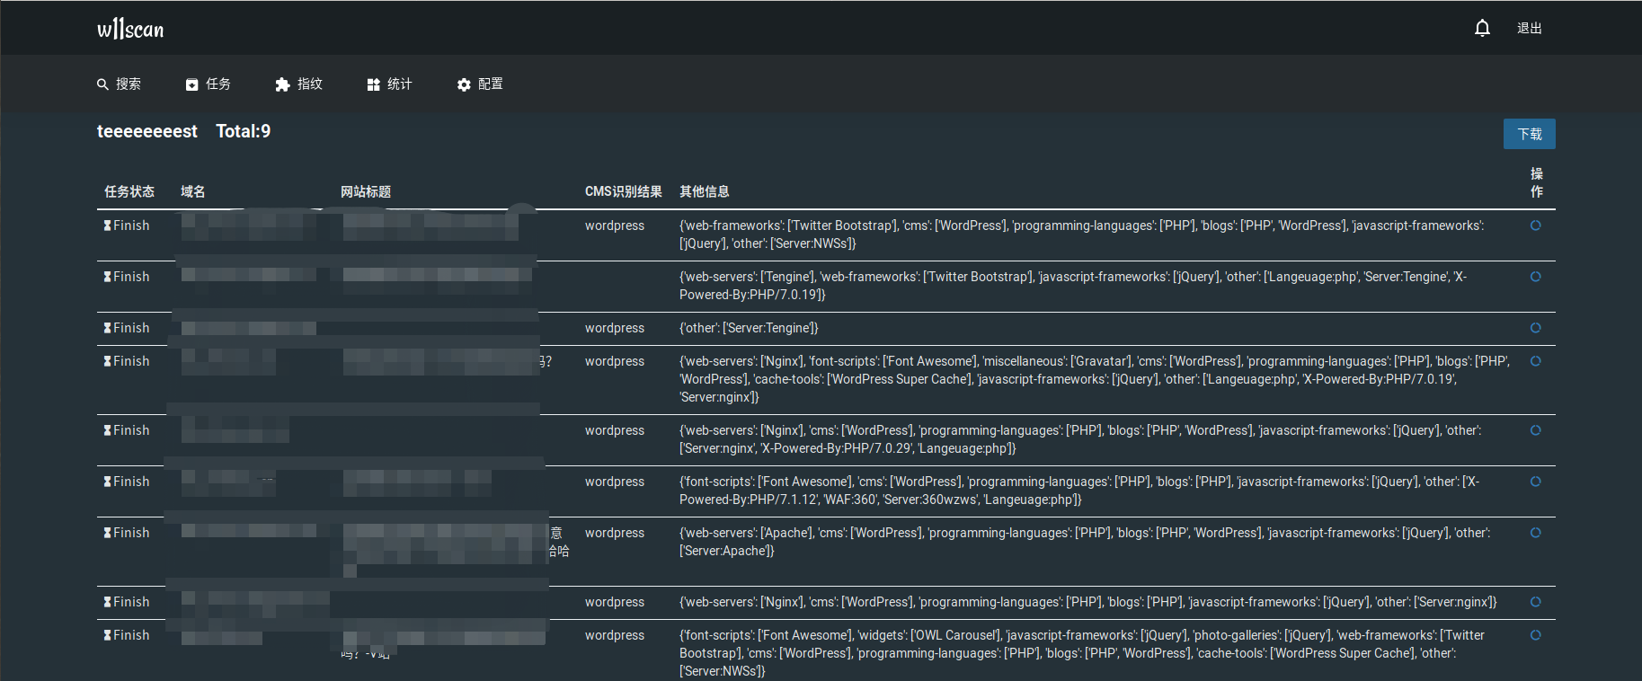Click the notification bell icon

click(1482, 29)
